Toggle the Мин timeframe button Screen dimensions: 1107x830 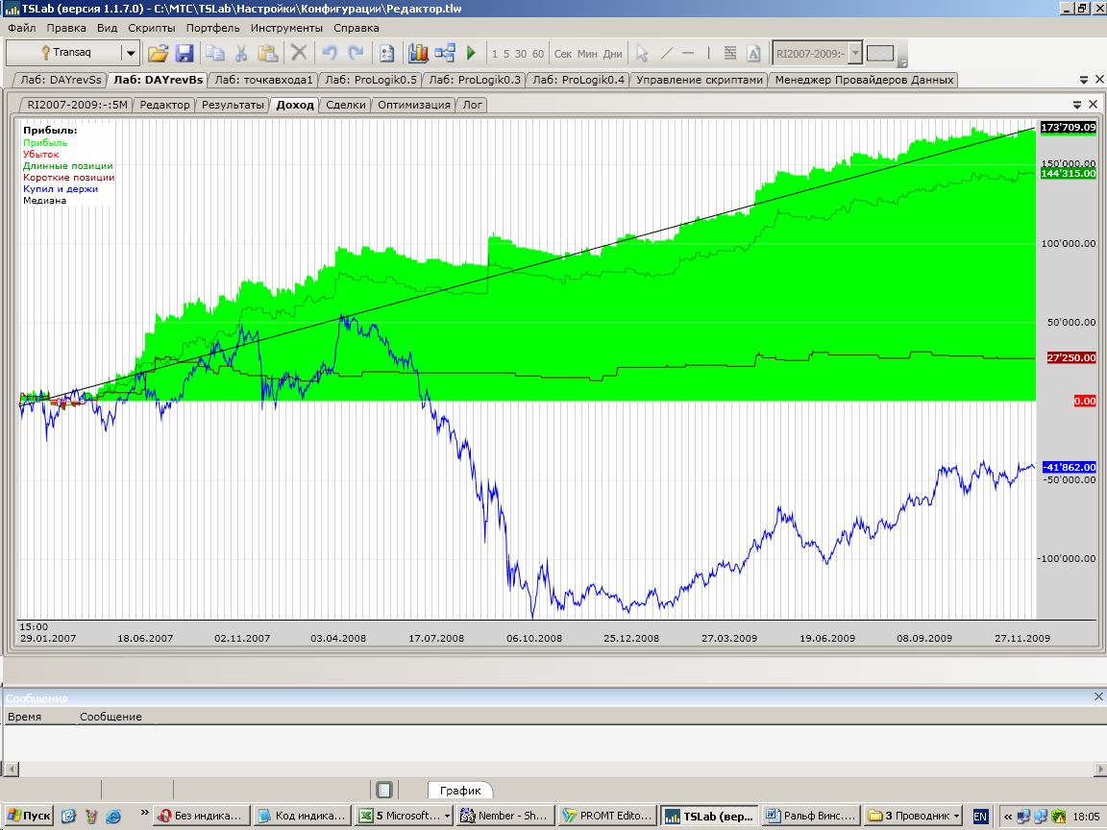point(587,54)
